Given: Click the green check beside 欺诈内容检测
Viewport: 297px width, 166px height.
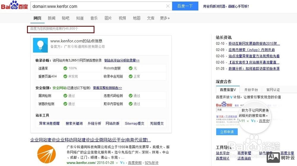Looking at the screenshot, I should tap(130, 104).
